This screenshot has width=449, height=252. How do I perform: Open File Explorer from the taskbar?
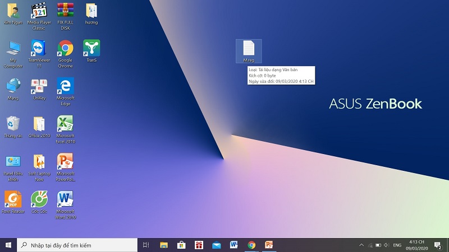tap(164, 245)
